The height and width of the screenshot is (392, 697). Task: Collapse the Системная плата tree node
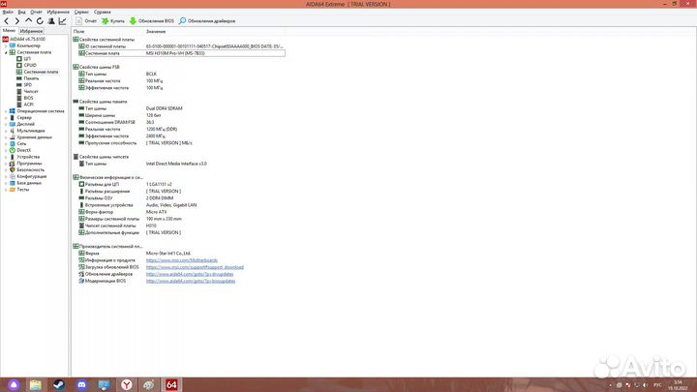pos(9,51)
